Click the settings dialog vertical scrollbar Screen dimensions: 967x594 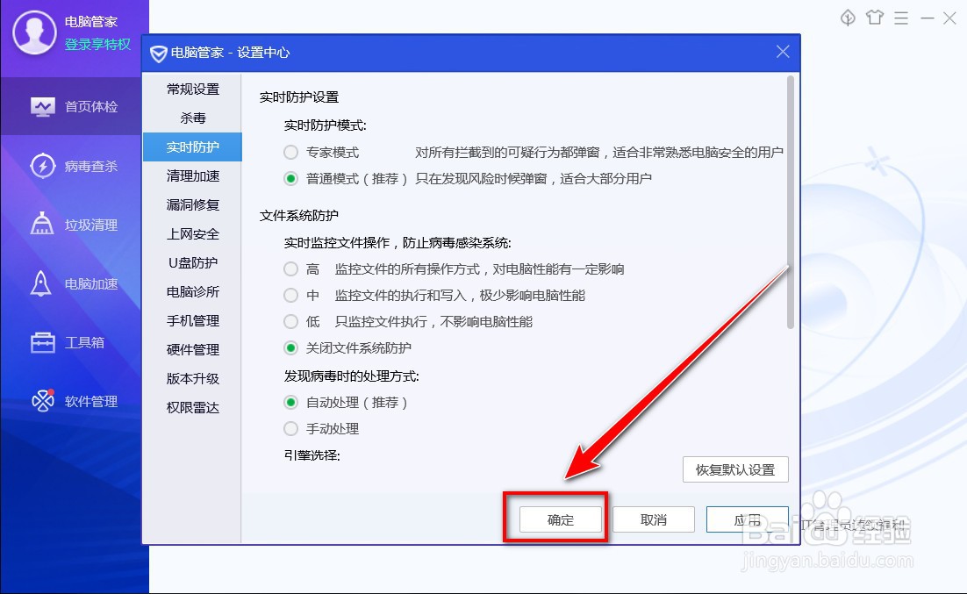(x=790, y=203)
